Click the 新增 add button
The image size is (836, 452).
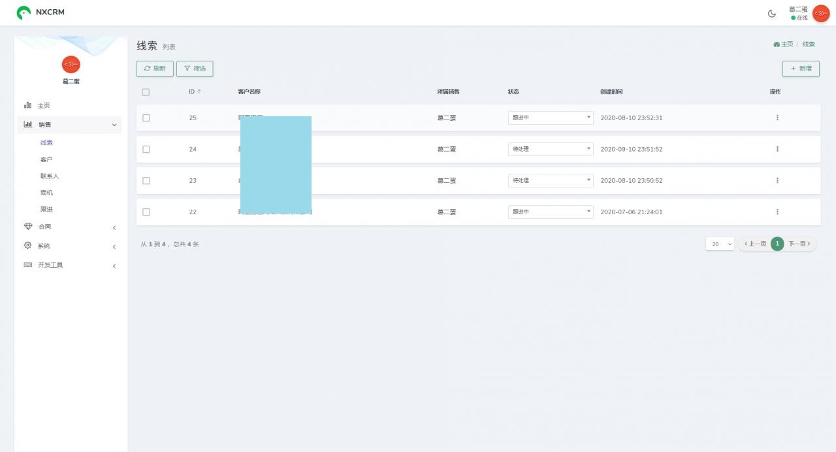click(x=801, y=68)
